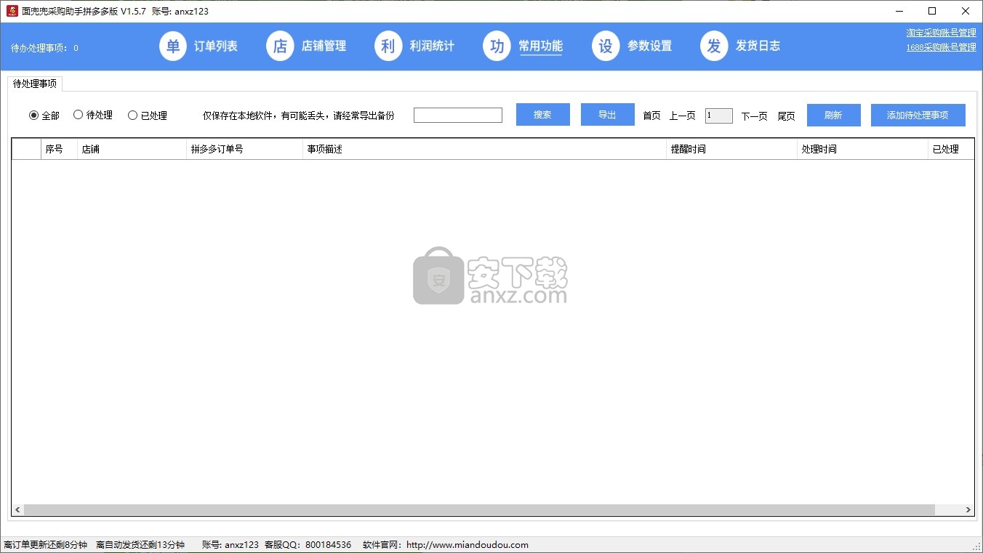Open the 发货日志 shipping log icon

(x=714, y=47)
